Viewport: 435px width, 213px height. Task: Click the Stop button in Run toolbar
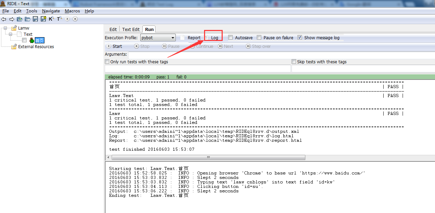click(142, 46)
